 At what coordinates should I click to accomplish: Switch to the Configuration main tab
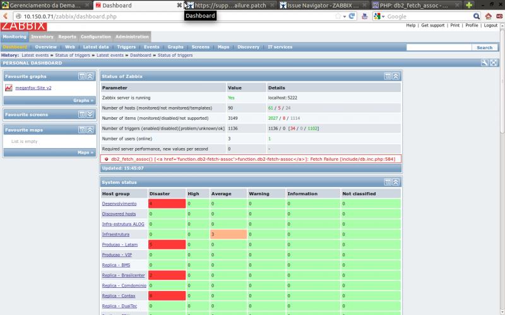(x=95, y=37)
